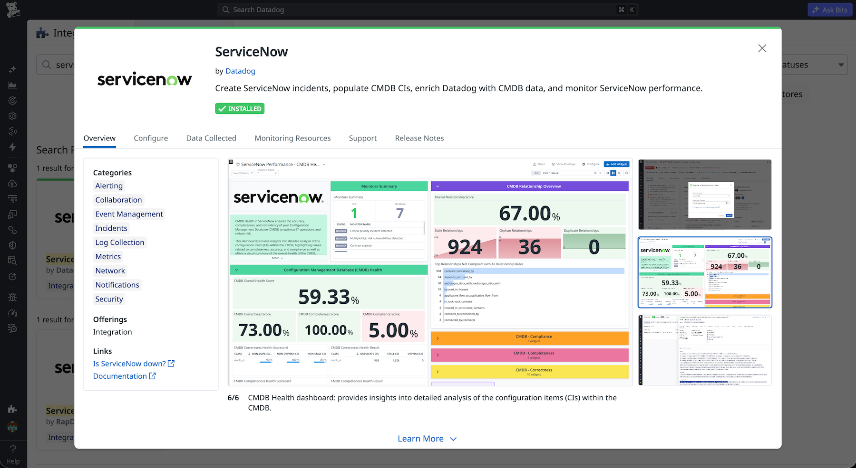
Task: Select the incident creation screenshot thumbnail
Action: [705, 195]
